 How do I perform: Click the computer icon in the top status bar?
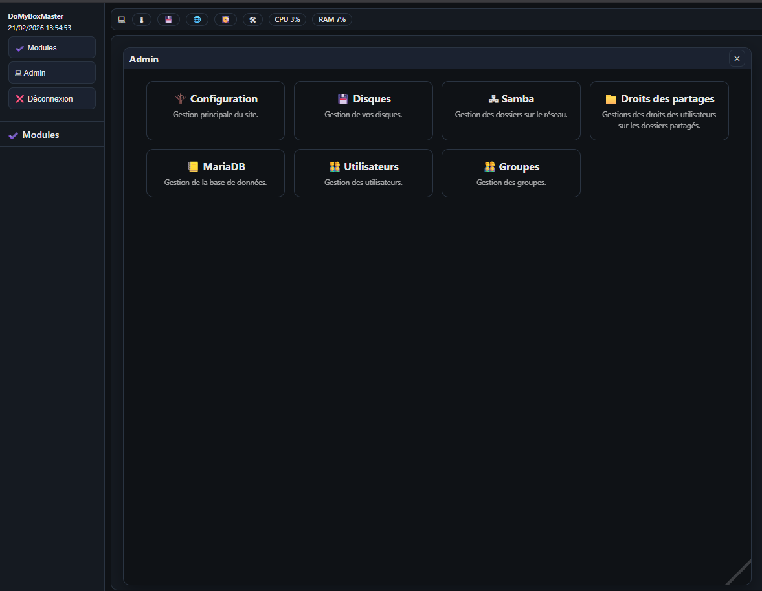coord(121,20)
